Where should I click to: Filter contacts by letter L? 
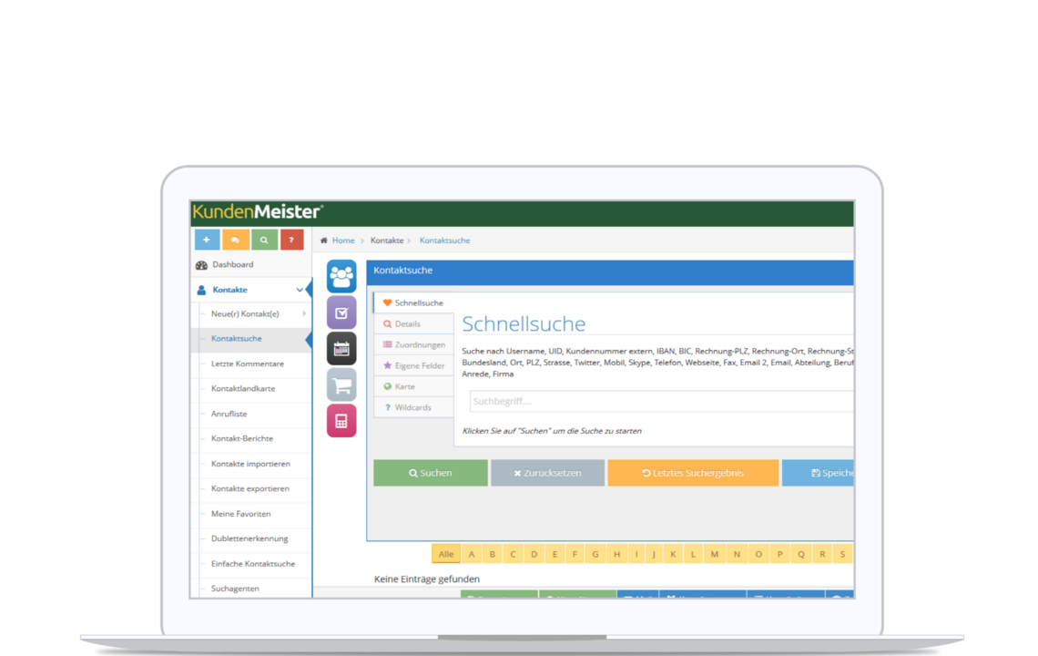coord(693,554)
